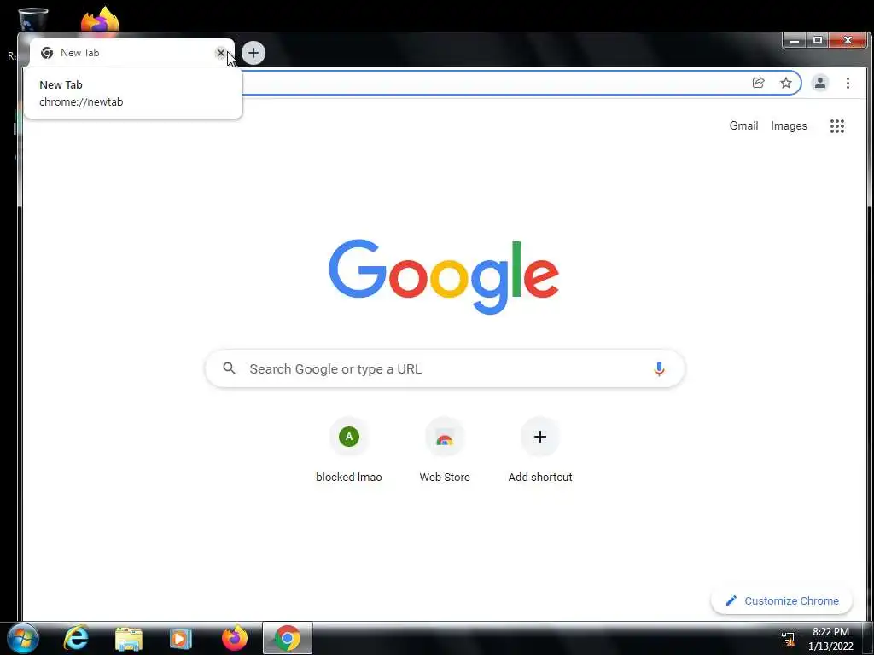Open the Chrome profile avatar menu
Screen dimensions: 874x655
pos(820,83)
